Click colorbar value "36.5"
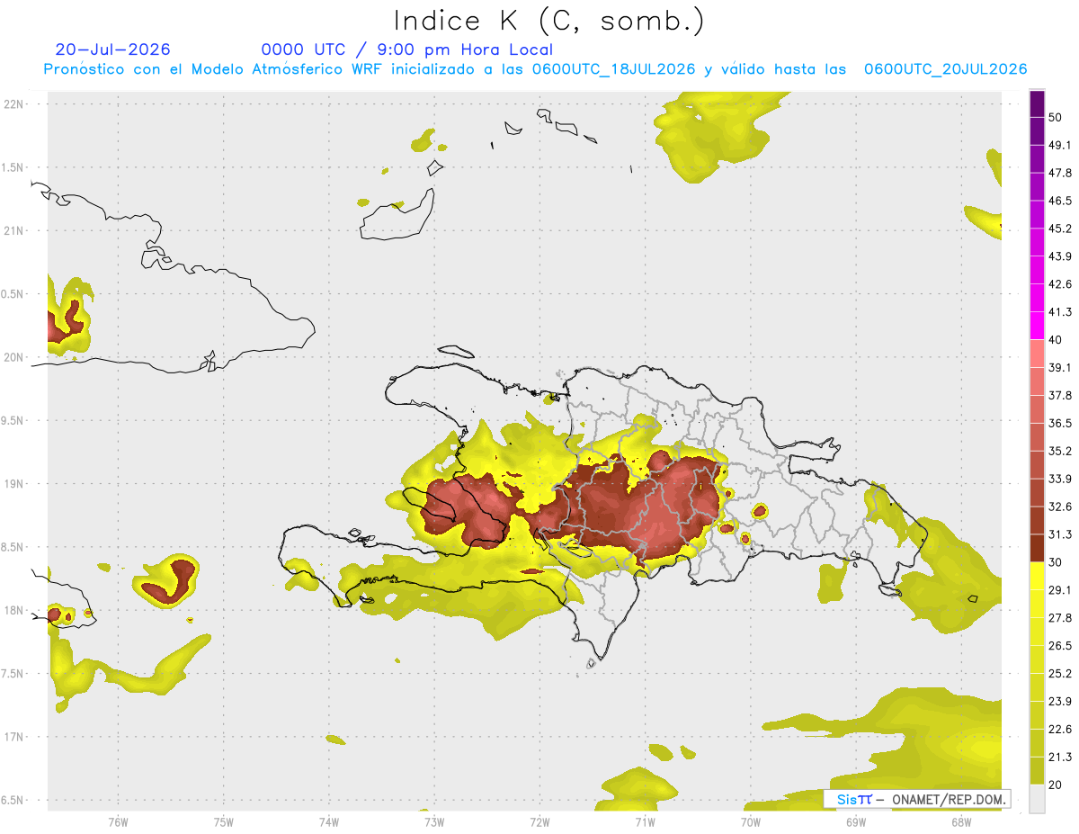 click(x=1060, y=423)
